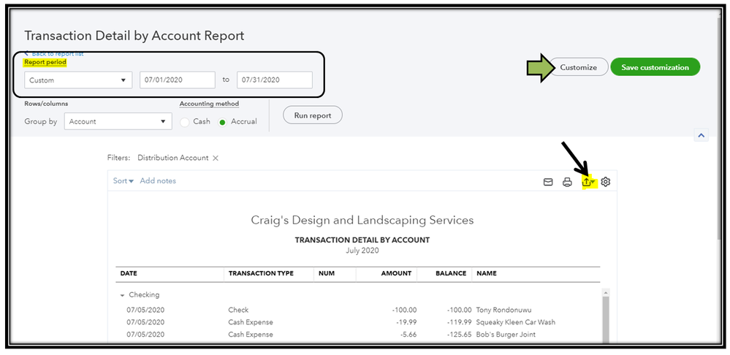Click Squeaky Kleen Car Wash name
The image size is (730, 355).
pos(515,322)
